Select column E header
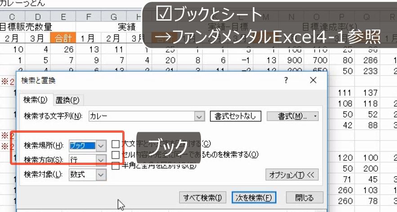Screen dimensions: 397x212 coord(63,17)
